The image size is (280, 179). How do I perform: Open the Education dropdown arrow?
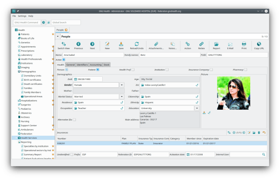tap(196, 108)
